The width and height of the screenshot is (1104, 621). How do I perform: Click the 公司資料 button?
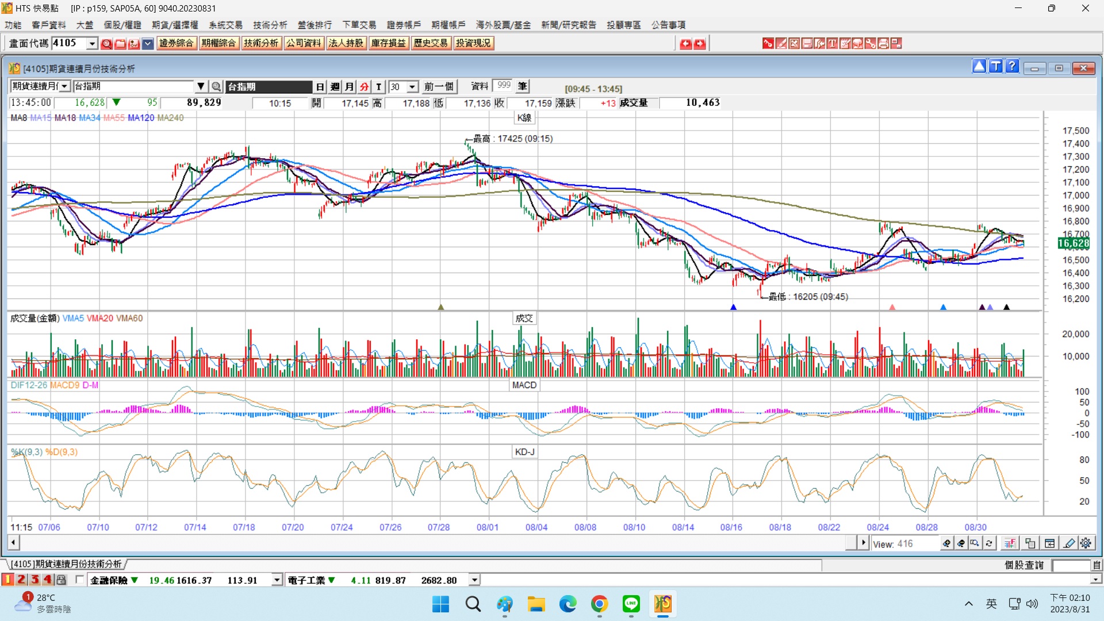pos(304,43)
